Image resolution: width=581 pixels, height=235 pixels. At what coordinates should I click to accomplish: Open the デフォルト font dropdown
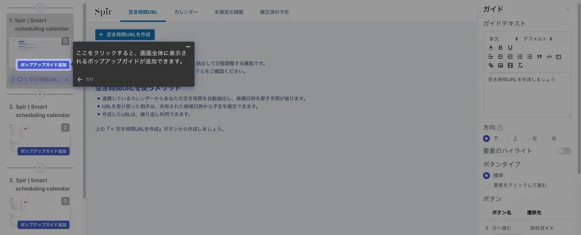[x=537, y=38]
